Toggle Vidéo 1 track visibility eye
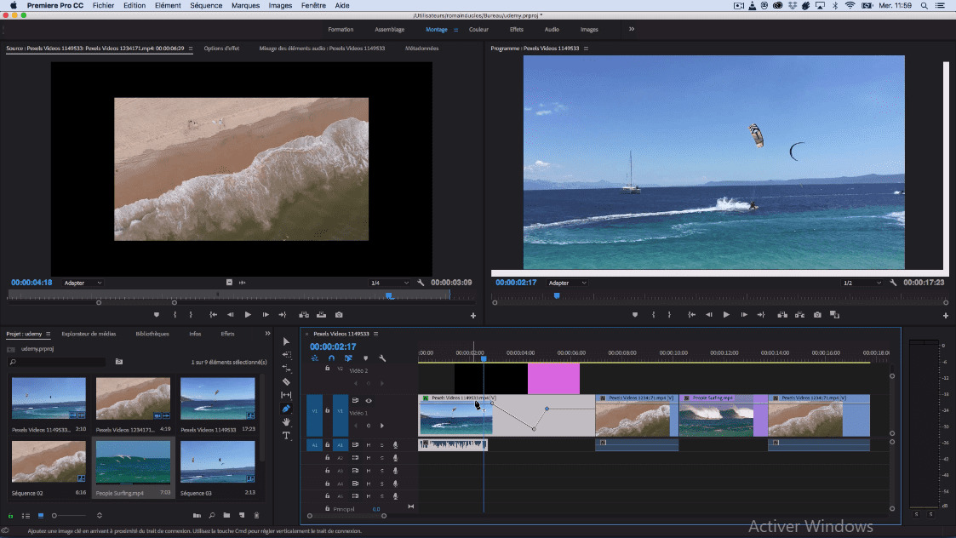 pos(369,401)
